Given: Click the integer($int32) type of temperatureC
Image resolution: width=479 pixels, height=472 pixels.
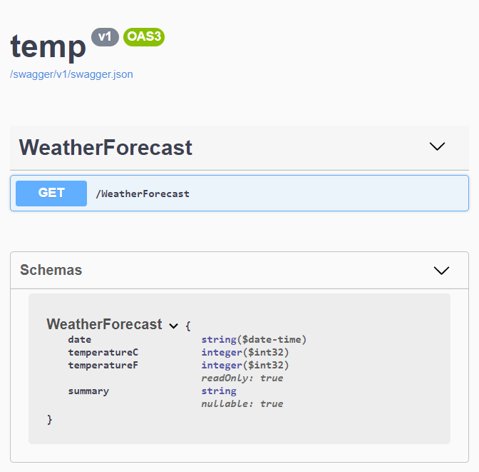Looking at the screenshot, I should (x=244, y=352).
